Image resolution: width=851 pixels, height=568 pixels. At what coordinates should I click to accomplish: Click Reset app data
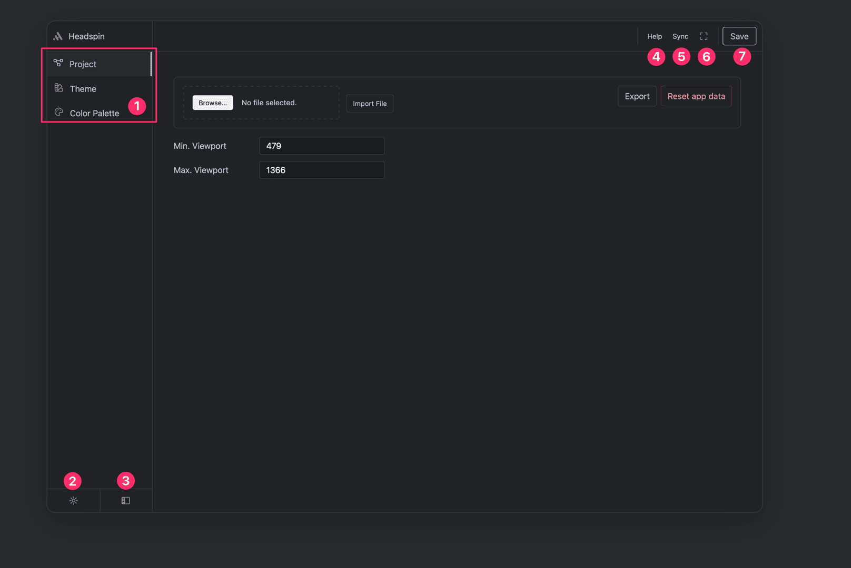pos(696,96)
